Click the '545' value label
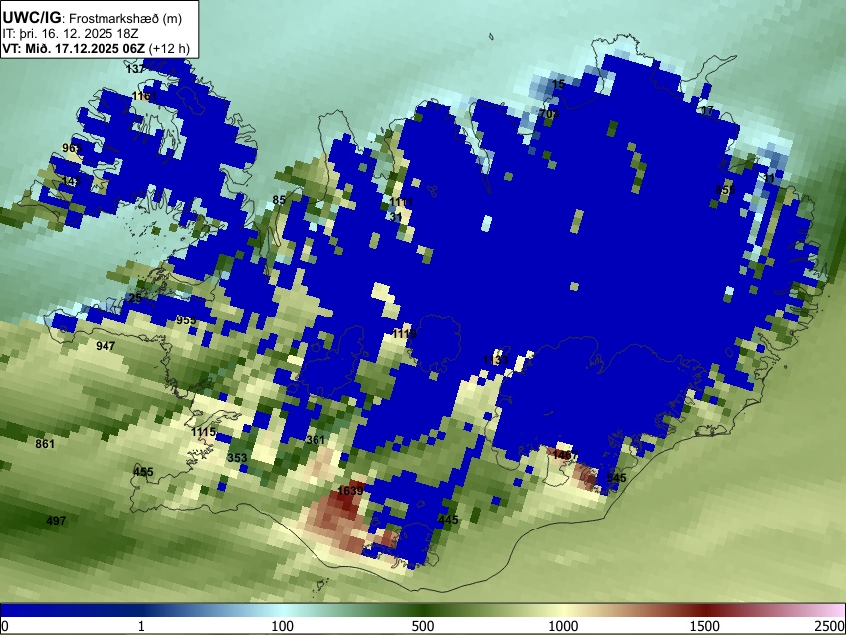 point(617,478)
